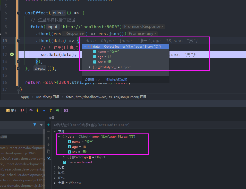Toggle fold marker on useEffect line 6
246x189 pixels.
(18, 13)
